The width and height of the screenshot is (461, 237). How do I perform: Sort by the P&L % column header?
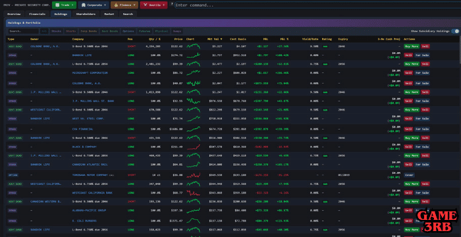click(285, 39)
